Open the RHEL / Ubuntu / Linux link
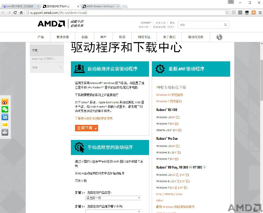This screenshot has width=263, height=213. coord(169,194)
